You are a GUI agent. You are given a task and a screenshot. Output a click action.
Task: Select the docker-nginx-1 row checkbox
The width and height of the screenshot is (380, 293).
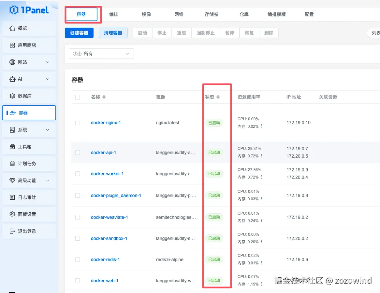click(x=78, y=123)
